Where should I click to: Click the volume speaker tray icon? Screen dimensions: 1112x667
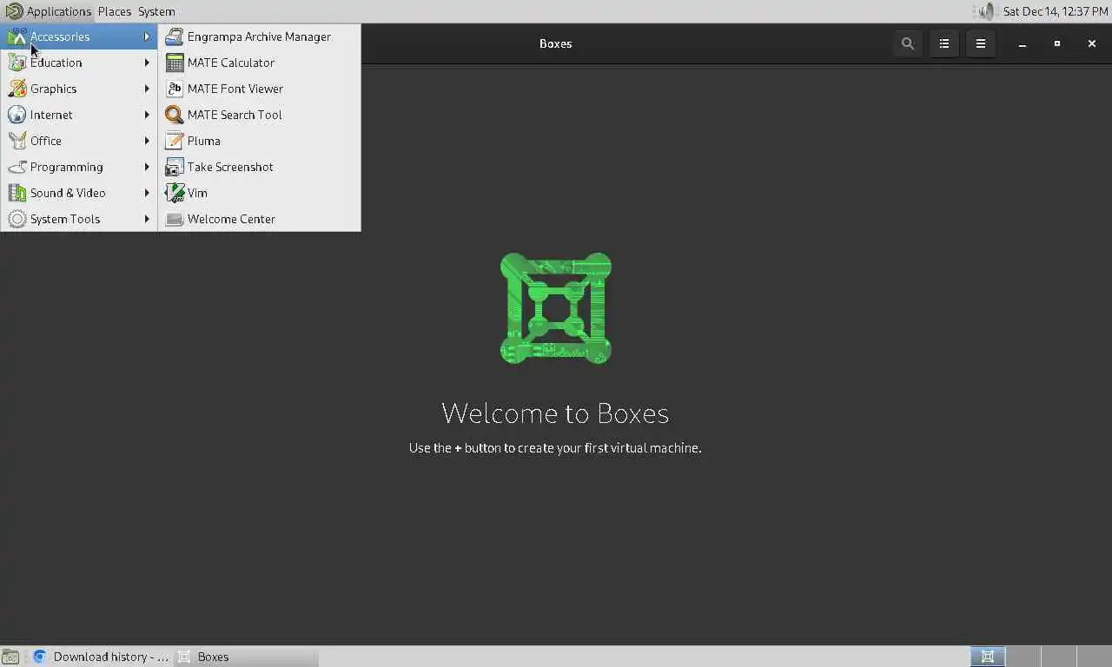[986, 11]
